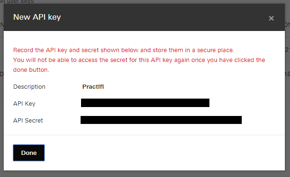Click the dimmed backdrop beneath the dialog

click(145, 174)
